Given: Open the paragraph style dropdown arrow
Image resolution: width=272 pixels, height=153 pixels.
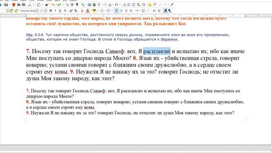Looking at the screenshot, I should (8, 11).
